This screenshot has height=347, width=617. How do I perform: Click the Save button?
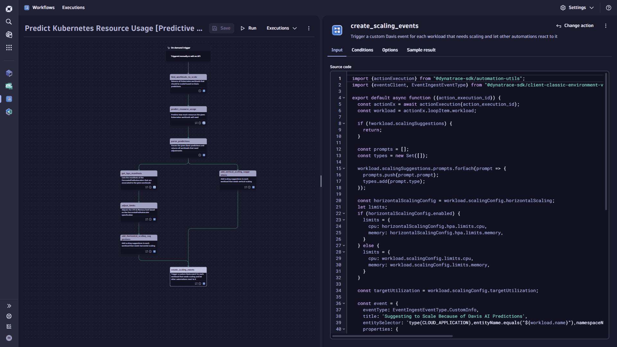(221, 28)
